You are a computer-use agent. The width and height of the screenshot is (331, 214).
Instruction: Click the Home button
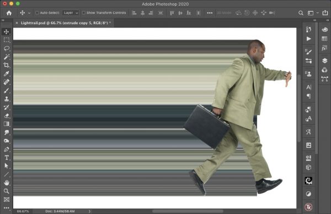pyautogui.click(x=9, y=13)
